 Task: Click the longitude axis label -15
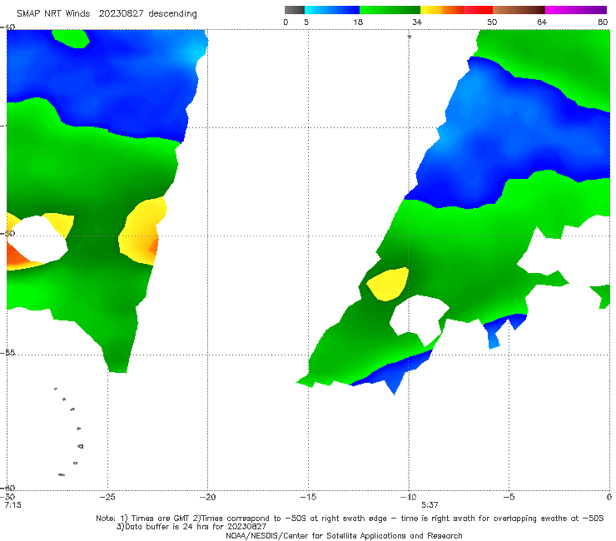(308, 497)
